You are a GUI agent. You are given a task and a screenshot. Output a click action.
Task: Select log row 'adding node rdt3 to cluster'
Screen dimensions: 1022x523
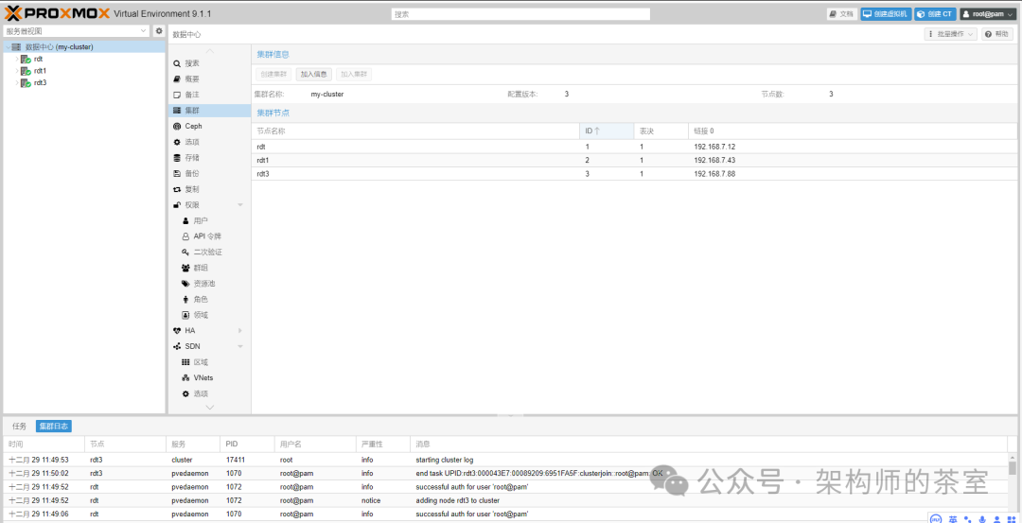505,500
